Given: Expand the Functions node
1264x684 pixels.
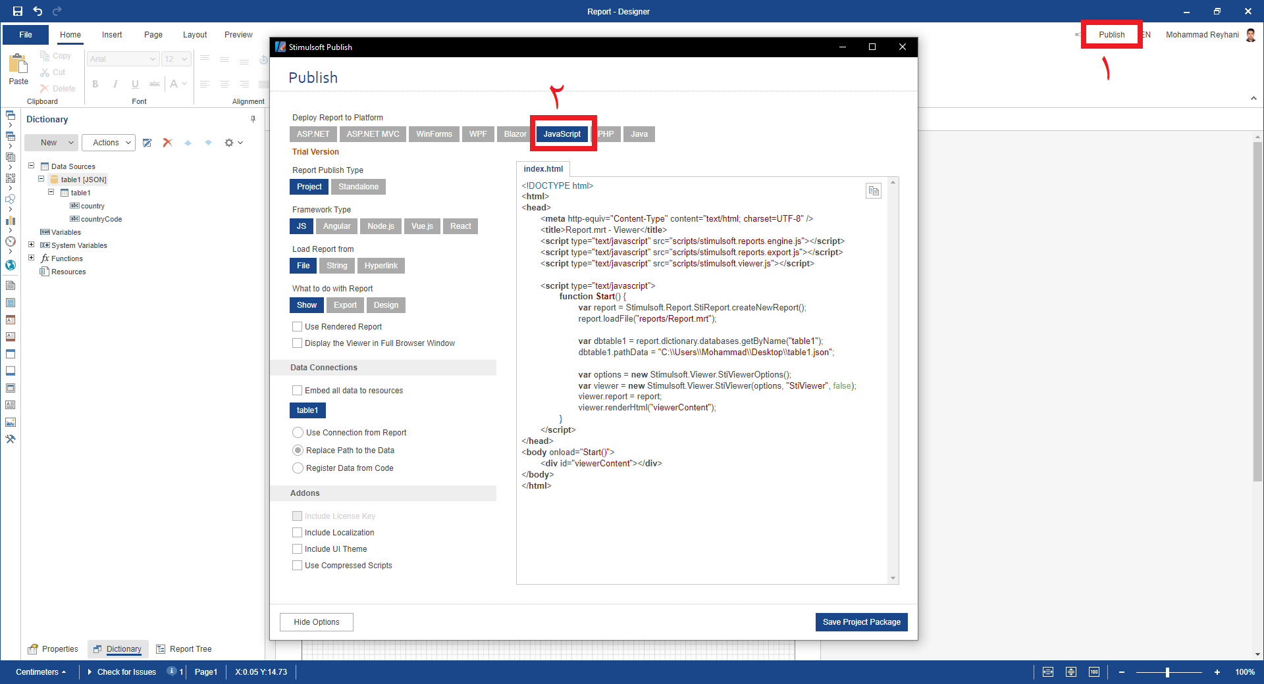Looking at the screenshot, I should pyautogui.click(x=31, y=258).
